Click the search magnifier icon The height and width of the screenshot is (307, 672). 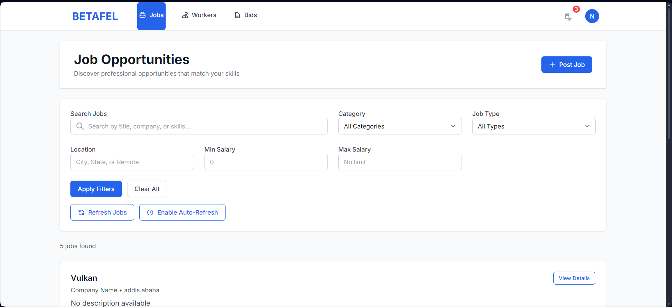(80, 126)
